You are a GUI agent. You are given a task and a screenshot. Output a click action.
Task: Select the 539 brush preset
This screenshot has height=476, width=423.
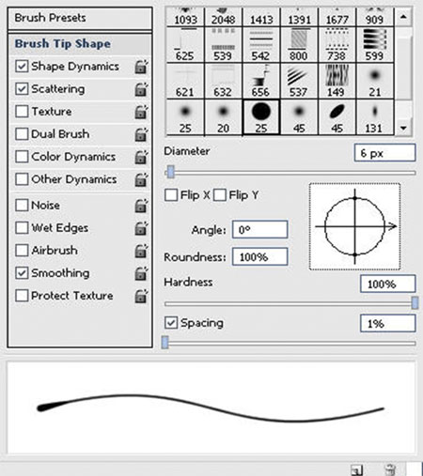coord(223,44)
